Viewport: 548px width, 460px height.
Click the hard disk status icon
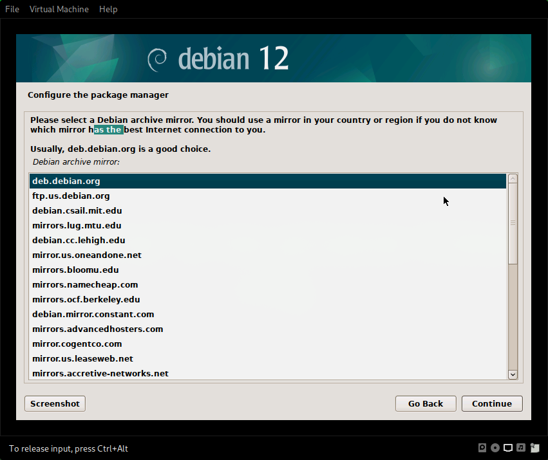click(x=482, y=448)
